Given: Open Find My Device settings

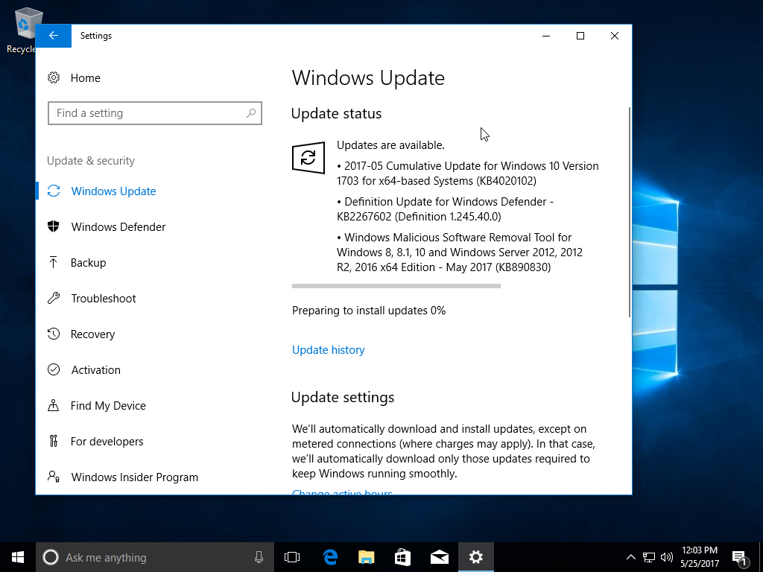Looking at the screenshot, I should point(108,406).
